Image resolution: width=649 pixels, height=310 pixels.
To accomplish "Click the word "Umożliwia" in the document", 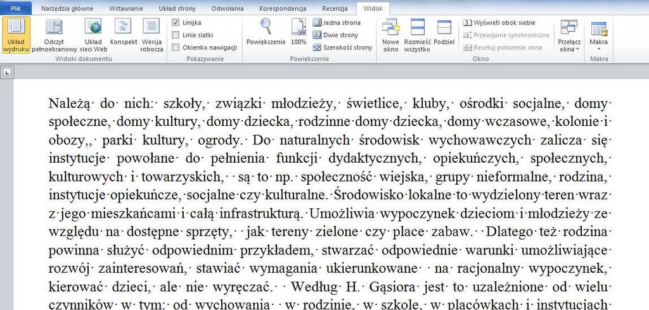I will [342, 214].
